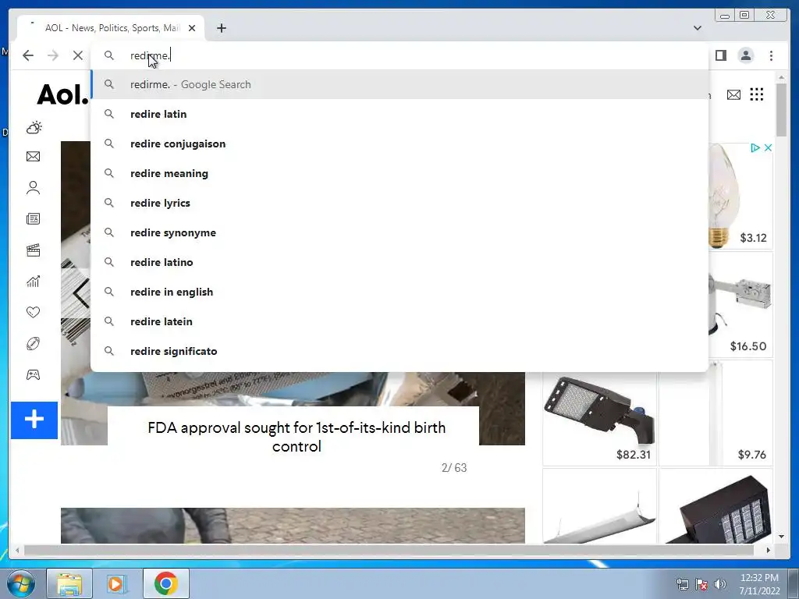This screenshot has height=599, width=799.
Task: Open Chrome three-dot menu
Action: tap(771, 55)
